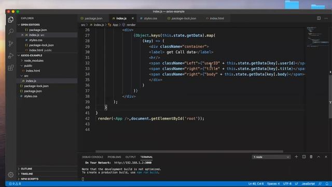Open the Extensions view
This screenshot has width=332, height=187.
coord(11,68)
